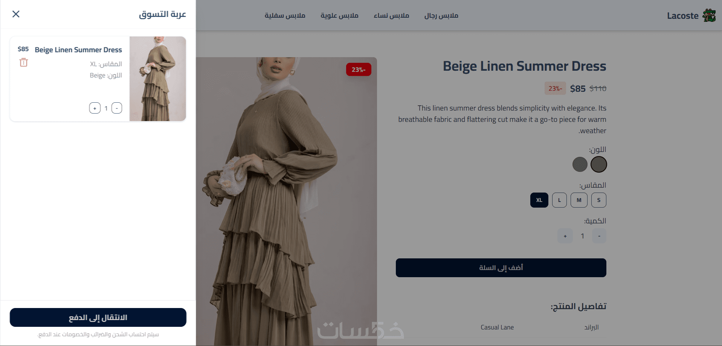Choose size L
Screen dimensions: 722x346
(x=559, y=200)
